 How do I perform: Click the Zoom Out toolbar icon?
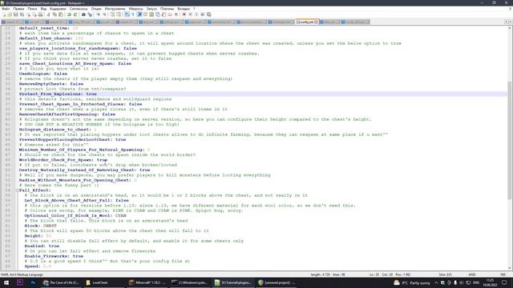coord(104,14)
